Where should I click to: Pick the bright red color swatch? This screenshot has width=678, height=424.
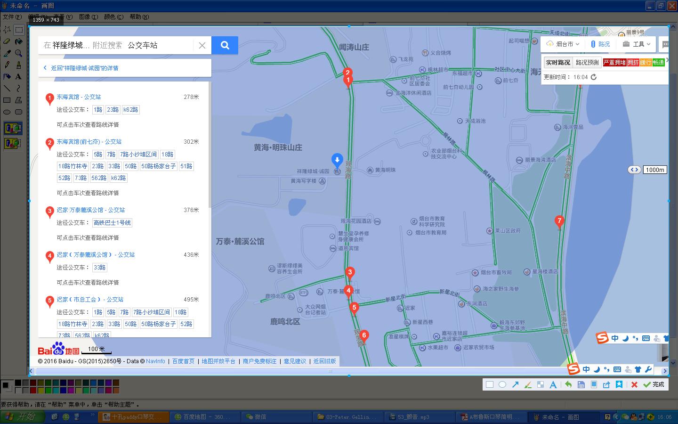33,390
